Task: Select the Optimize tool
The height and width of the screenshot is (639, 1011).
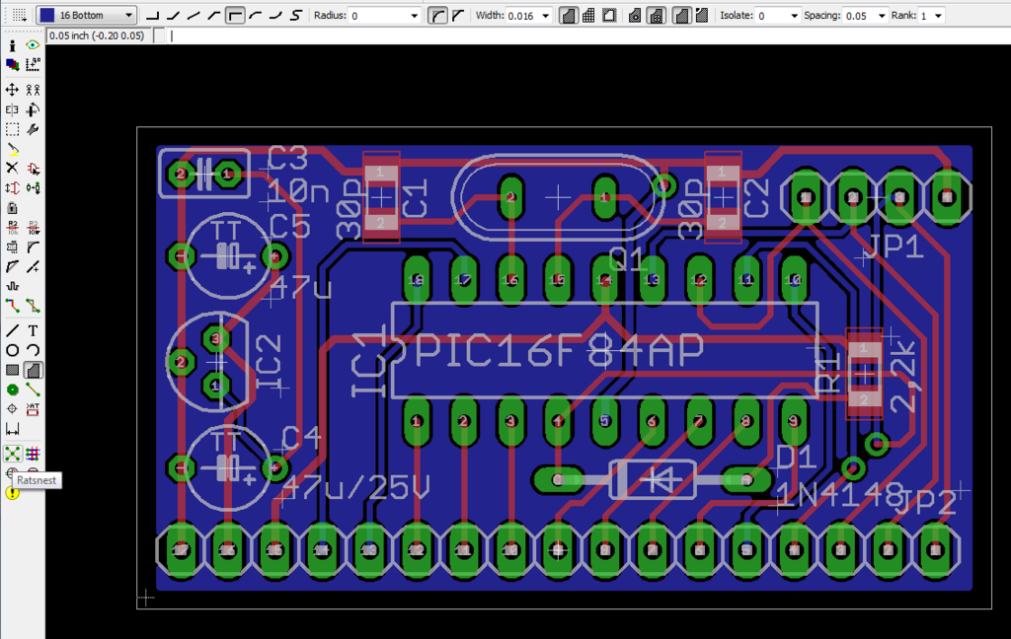Action: [x=33, y=266]
